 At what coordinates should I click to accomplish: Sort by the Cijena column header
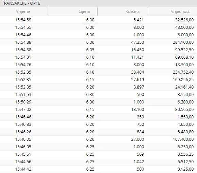(x=72, y=12)
